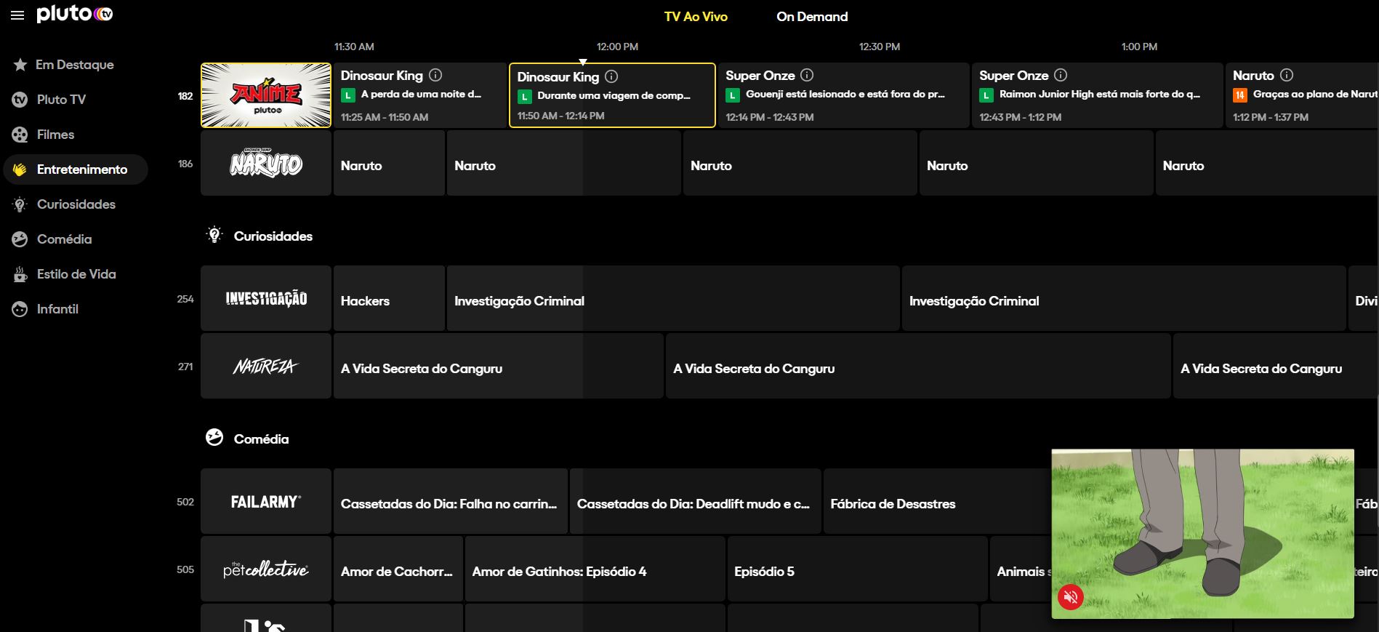
Task: Show info for Super Onze 12:14 PM
Action: [807, 75]
